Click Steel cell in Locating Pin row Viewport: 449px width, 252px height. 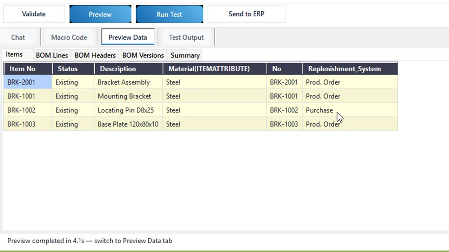pos(215,110)
